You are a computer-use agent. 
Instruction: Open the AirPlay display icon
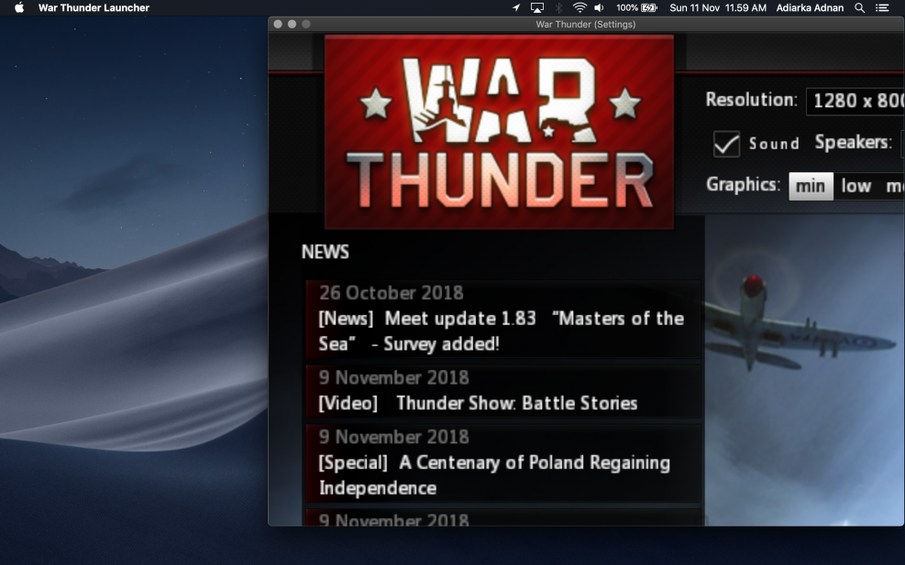pos(537,8)
